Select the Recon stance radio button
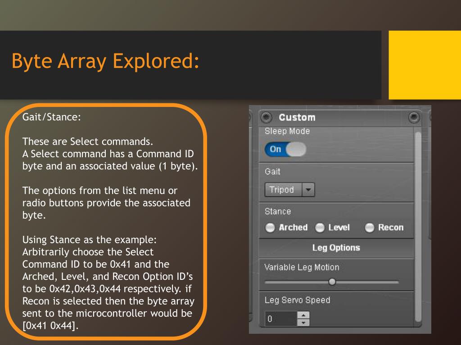The height and width of the screenshot is (345, 461). coord(369,227)
